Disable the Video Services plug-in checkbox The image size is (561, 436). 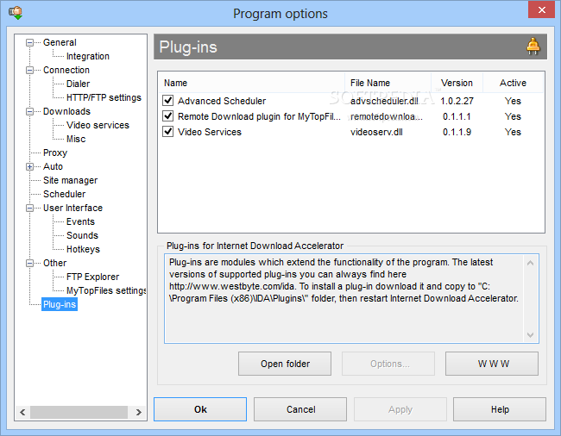click(x=167, y=132)
